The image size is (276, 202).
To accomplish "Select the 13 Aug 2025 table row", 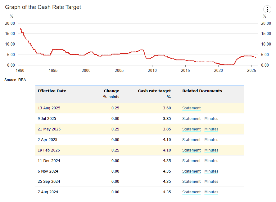I will [93, 108].
